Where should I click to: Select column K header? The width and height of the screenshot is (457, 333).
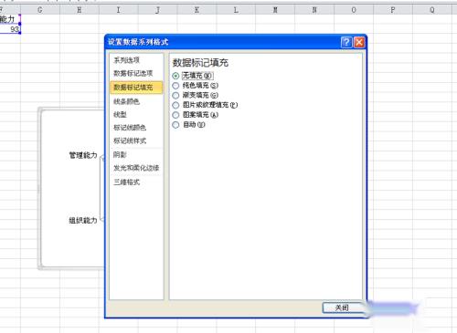coord(197,10)
